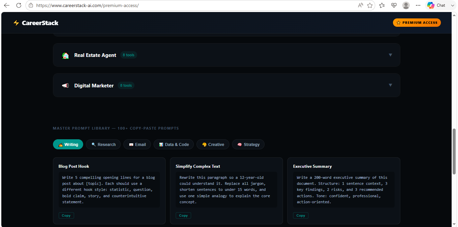
Task: Select the Creative prompts tab
Action: pos(213,144)
